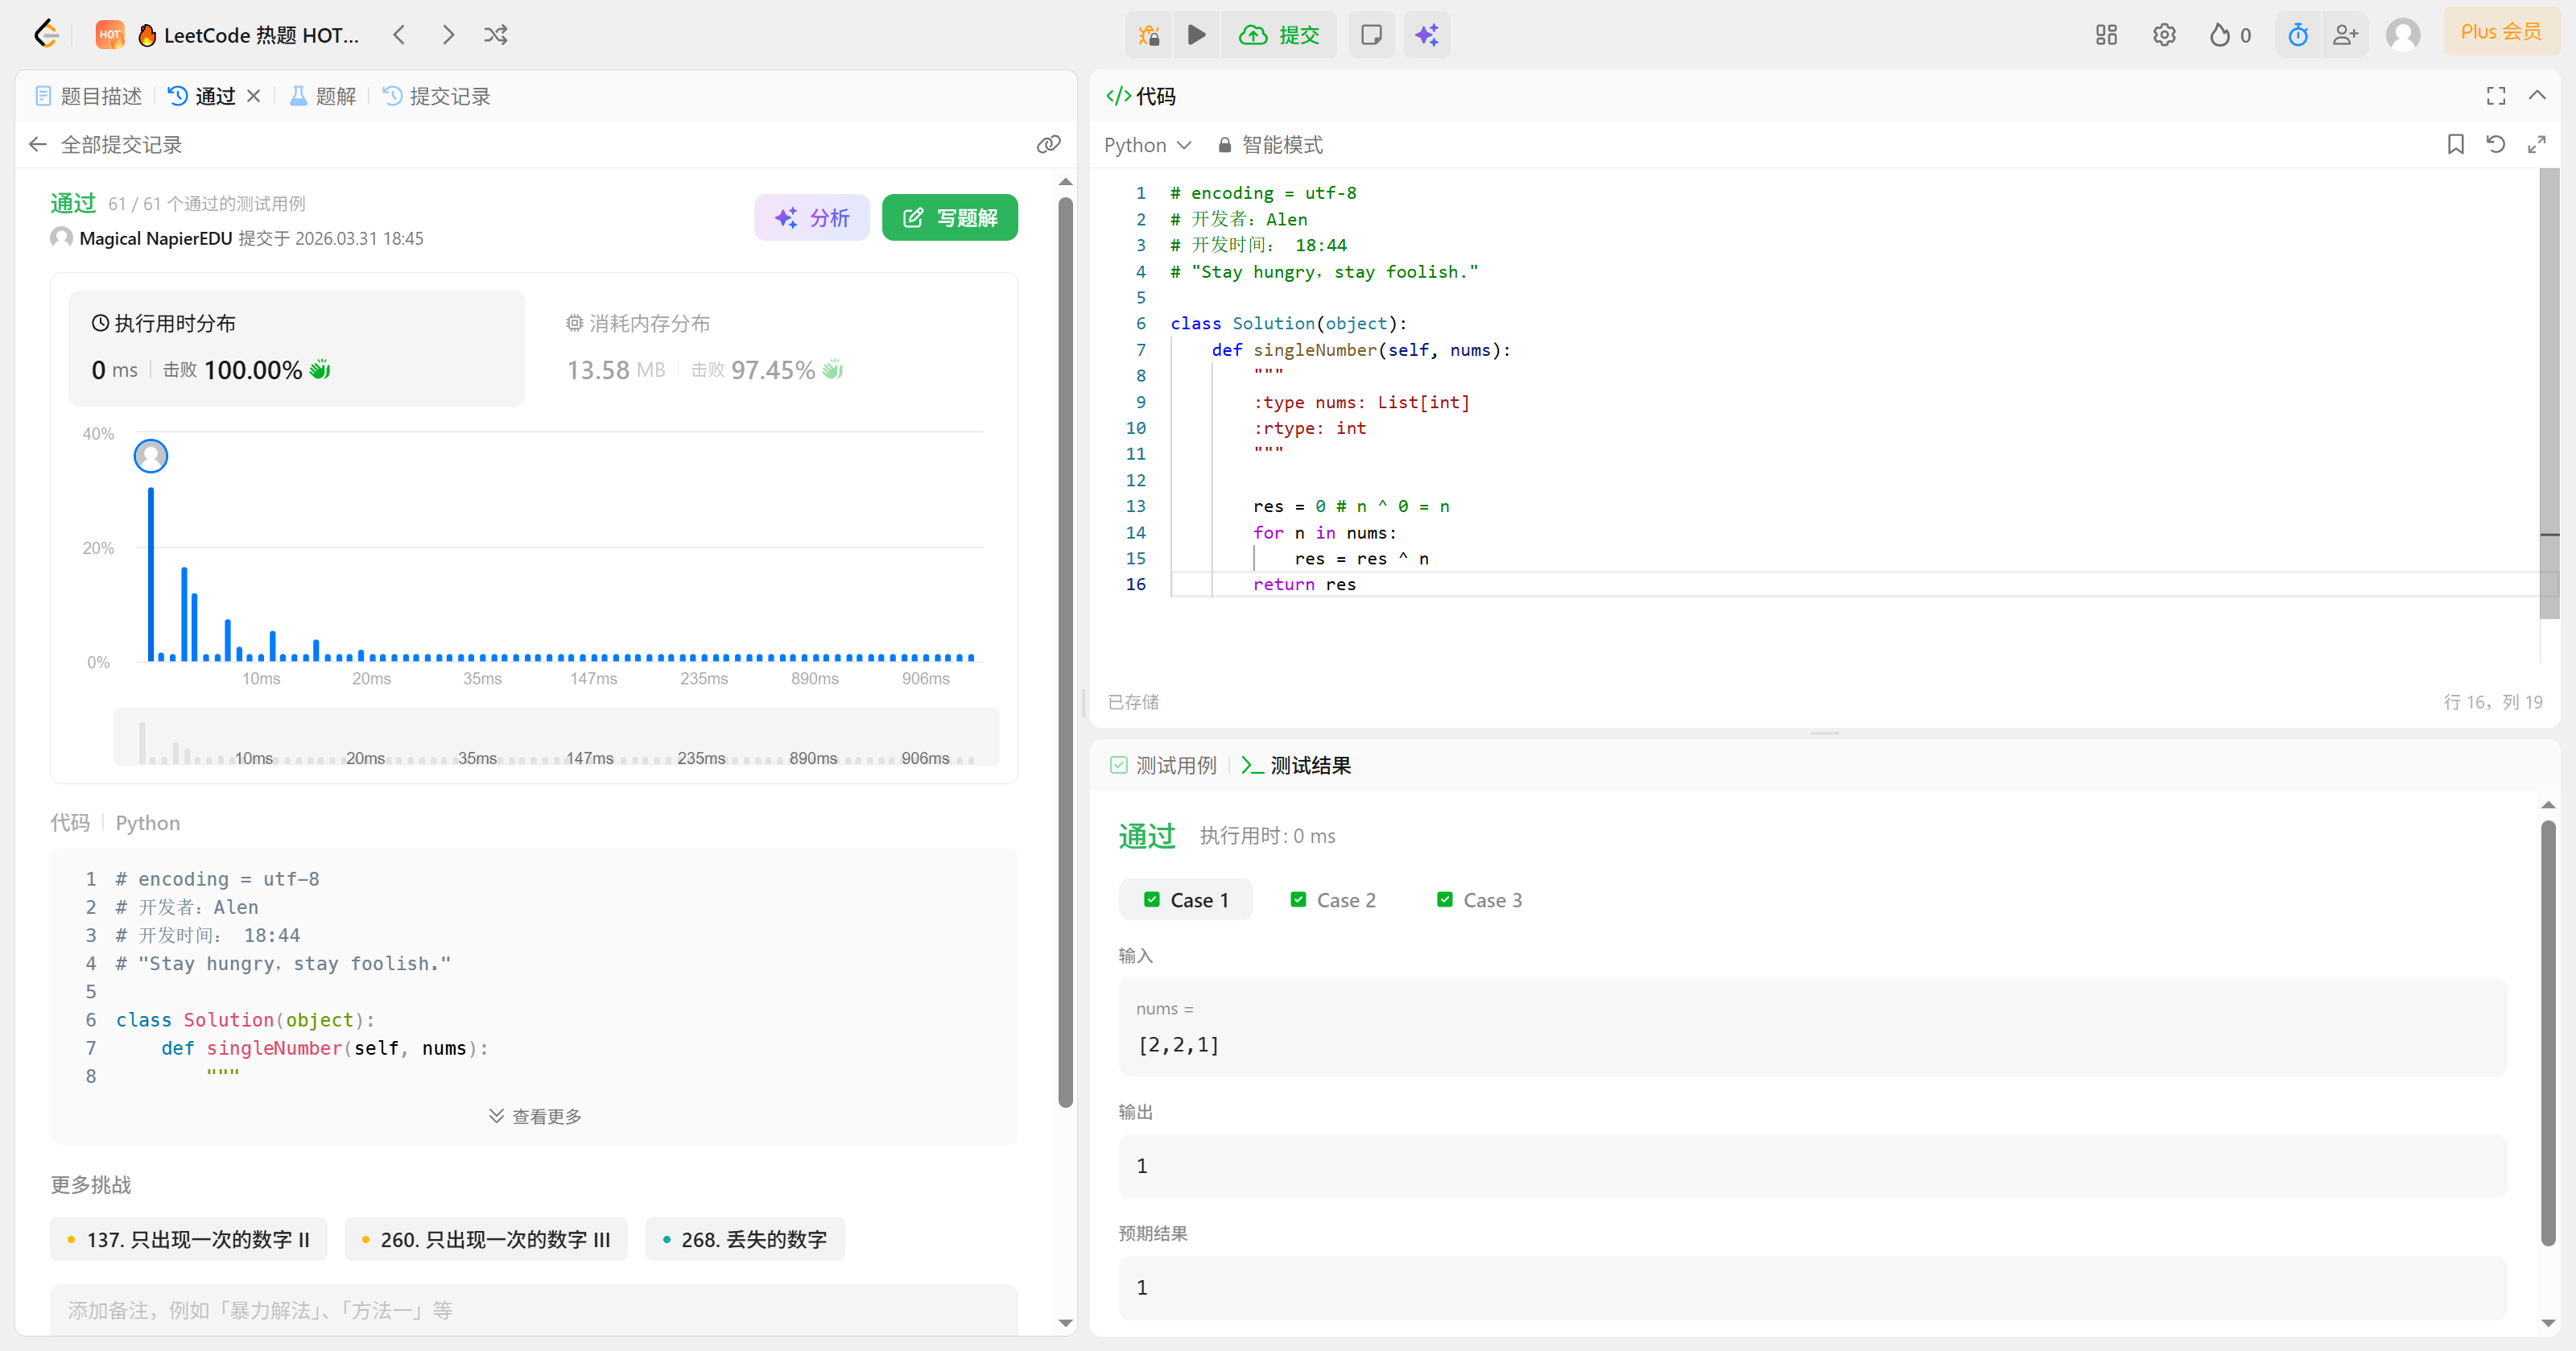Click the debug bug icon in top toolbar
This screenshot has width=2576, height=1351.
(x=1149, y=35)
